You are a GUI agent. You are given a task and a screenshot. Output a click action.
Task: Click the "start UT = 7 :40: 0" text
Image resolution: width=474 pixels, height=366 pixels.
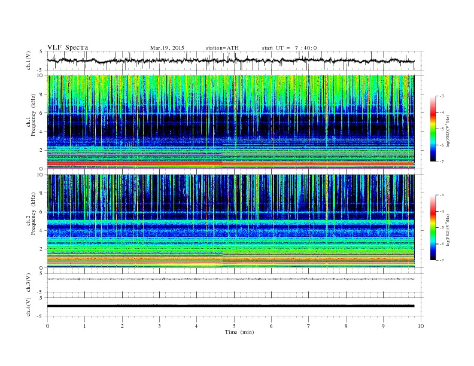click(289, 48)
